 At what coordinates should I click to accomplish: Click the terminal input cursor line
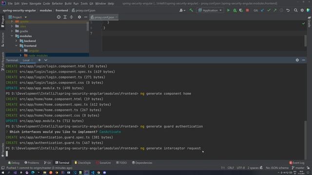coord(7,154)
